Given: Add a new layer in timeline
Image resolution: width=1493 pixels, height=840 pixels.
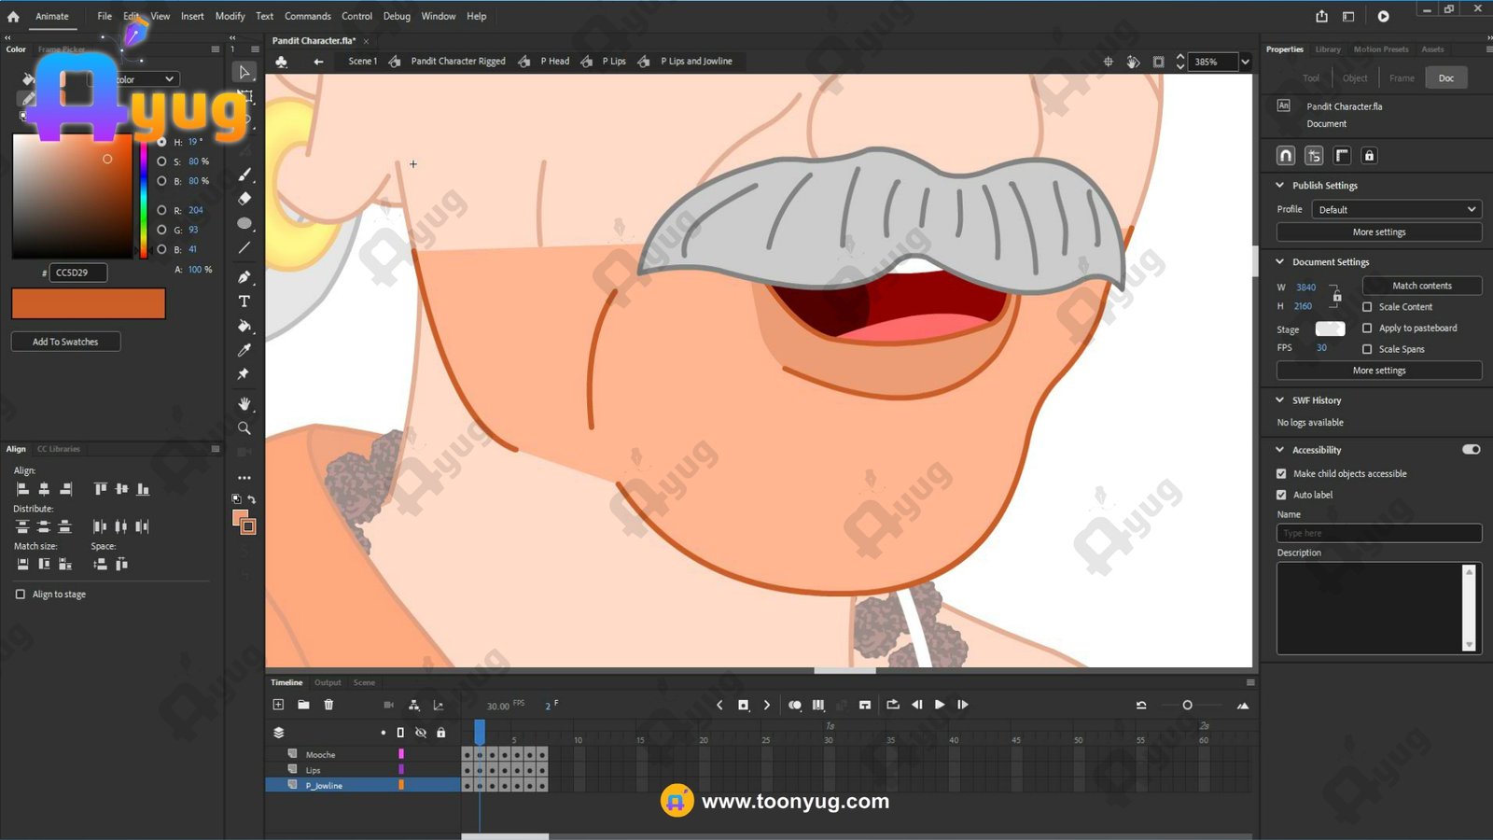Looking at the screenshot, I should pyautogui.click(x=278, y=705).
